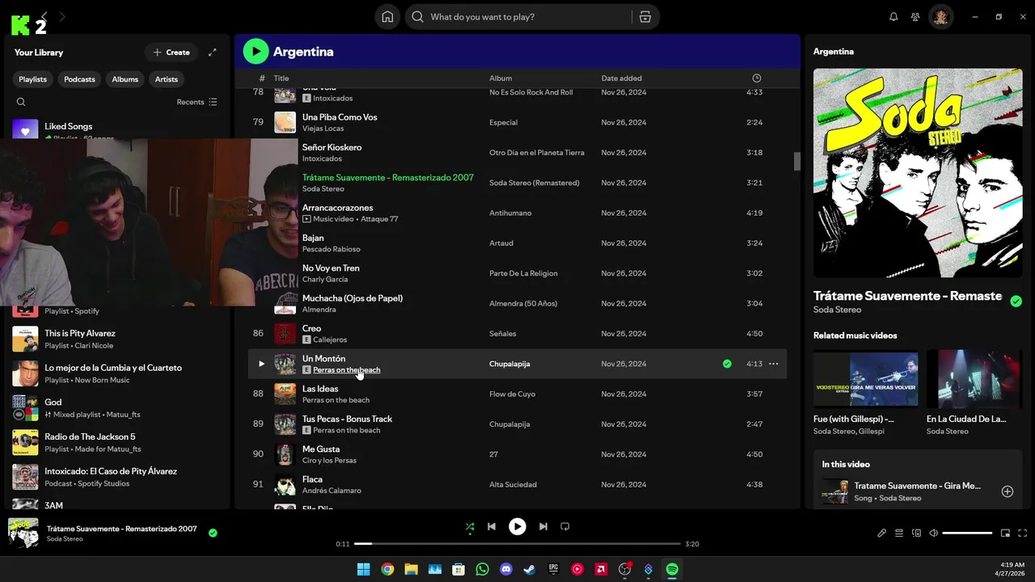
Task: Select the Me Gusta track row
Action: 517,454
